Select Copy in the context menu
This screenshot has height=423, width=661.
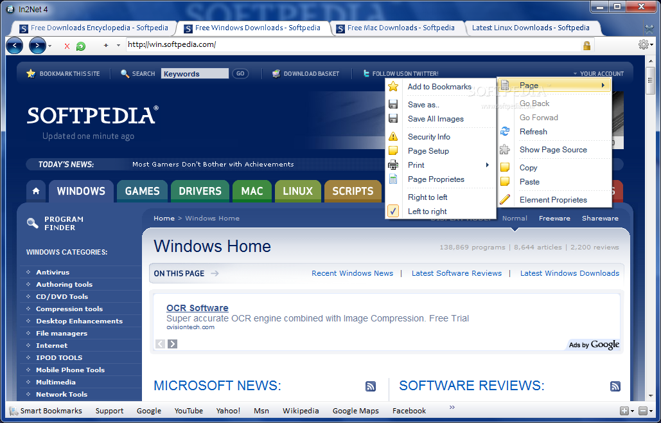click(x=554, y=167)
